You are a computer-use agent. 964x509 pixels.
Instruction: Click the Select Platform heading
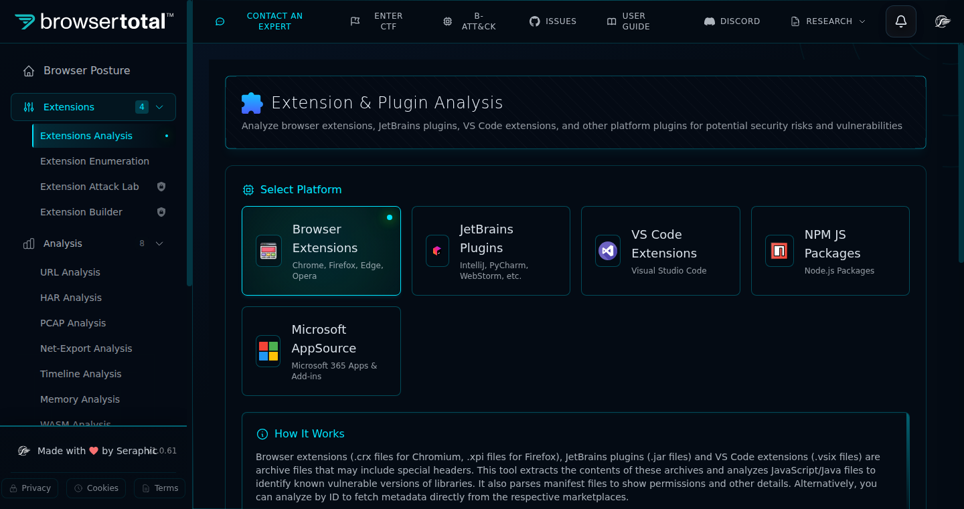click(301, 190)
